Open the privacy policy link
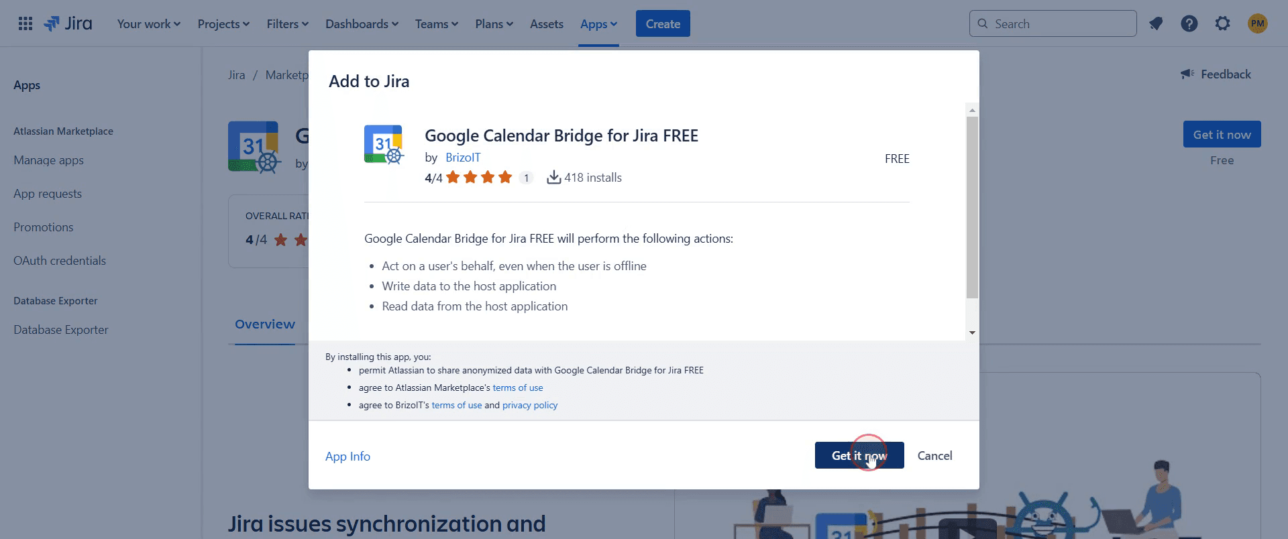Image resolution: width=1288 pixels, height=539 pixels. 530,405
